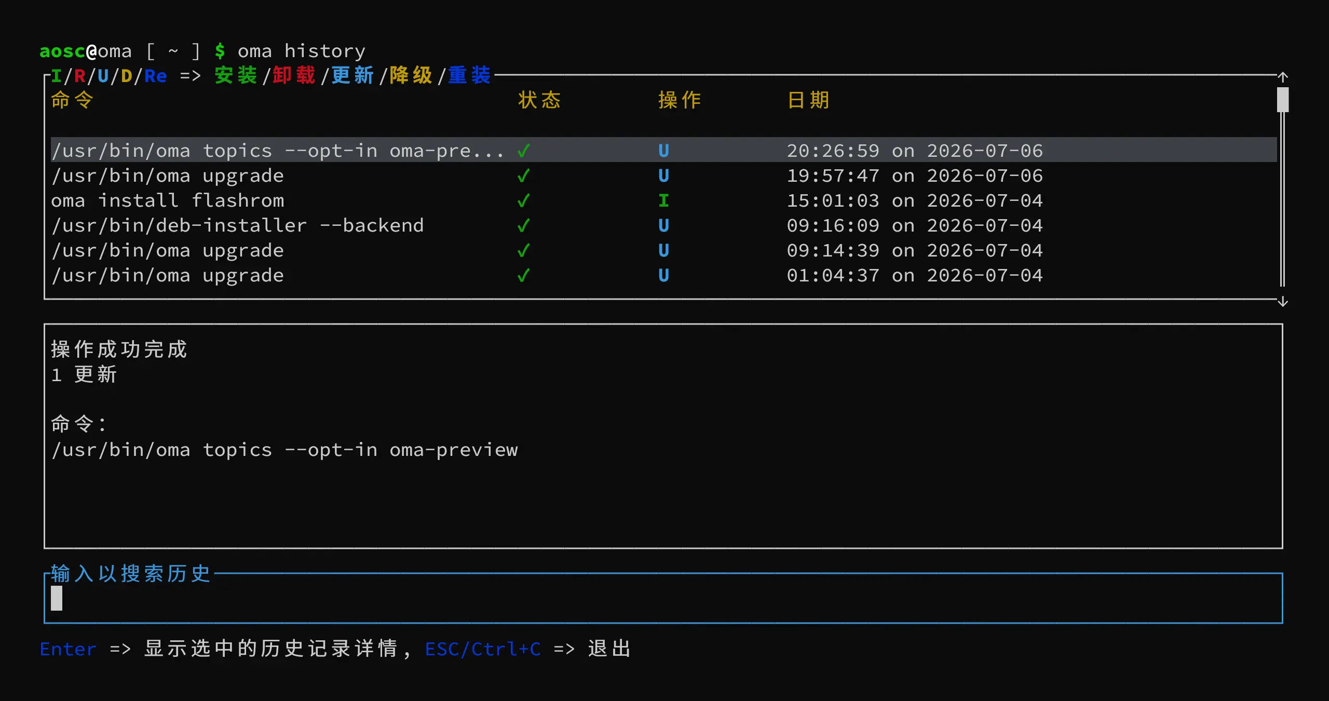Click the '重装' legend label
The image size is (1329, 701).
click(469, 75)
